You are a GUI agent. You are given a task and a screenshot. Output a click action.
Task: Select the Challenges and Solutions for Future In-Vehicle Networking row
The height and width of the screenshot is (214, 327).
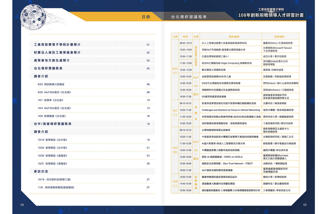pos(231,110)
